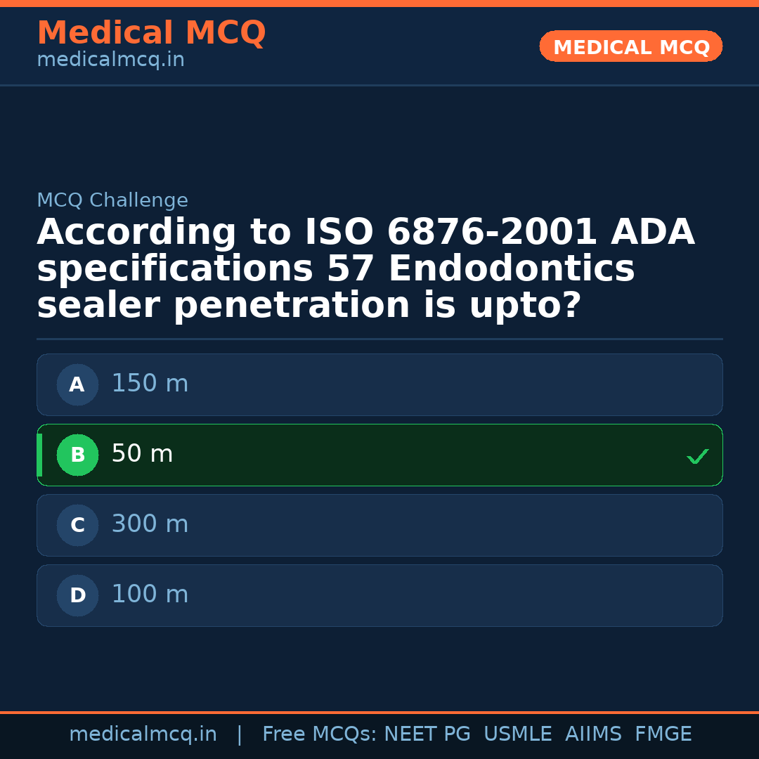Click the Medical MCQ header title
759x759 pixels.
(151, 33)
